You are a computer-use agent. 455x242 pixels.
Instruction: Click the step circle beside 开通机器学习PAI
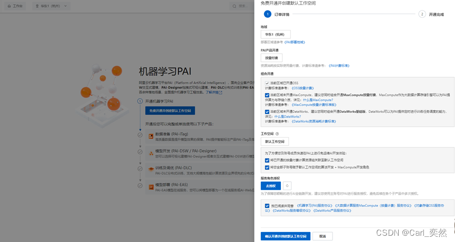point(140,101)
